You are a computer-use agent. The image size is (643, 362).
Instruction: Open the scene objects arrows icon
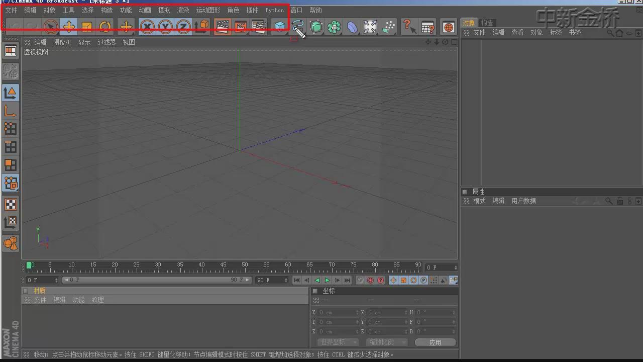370,27
